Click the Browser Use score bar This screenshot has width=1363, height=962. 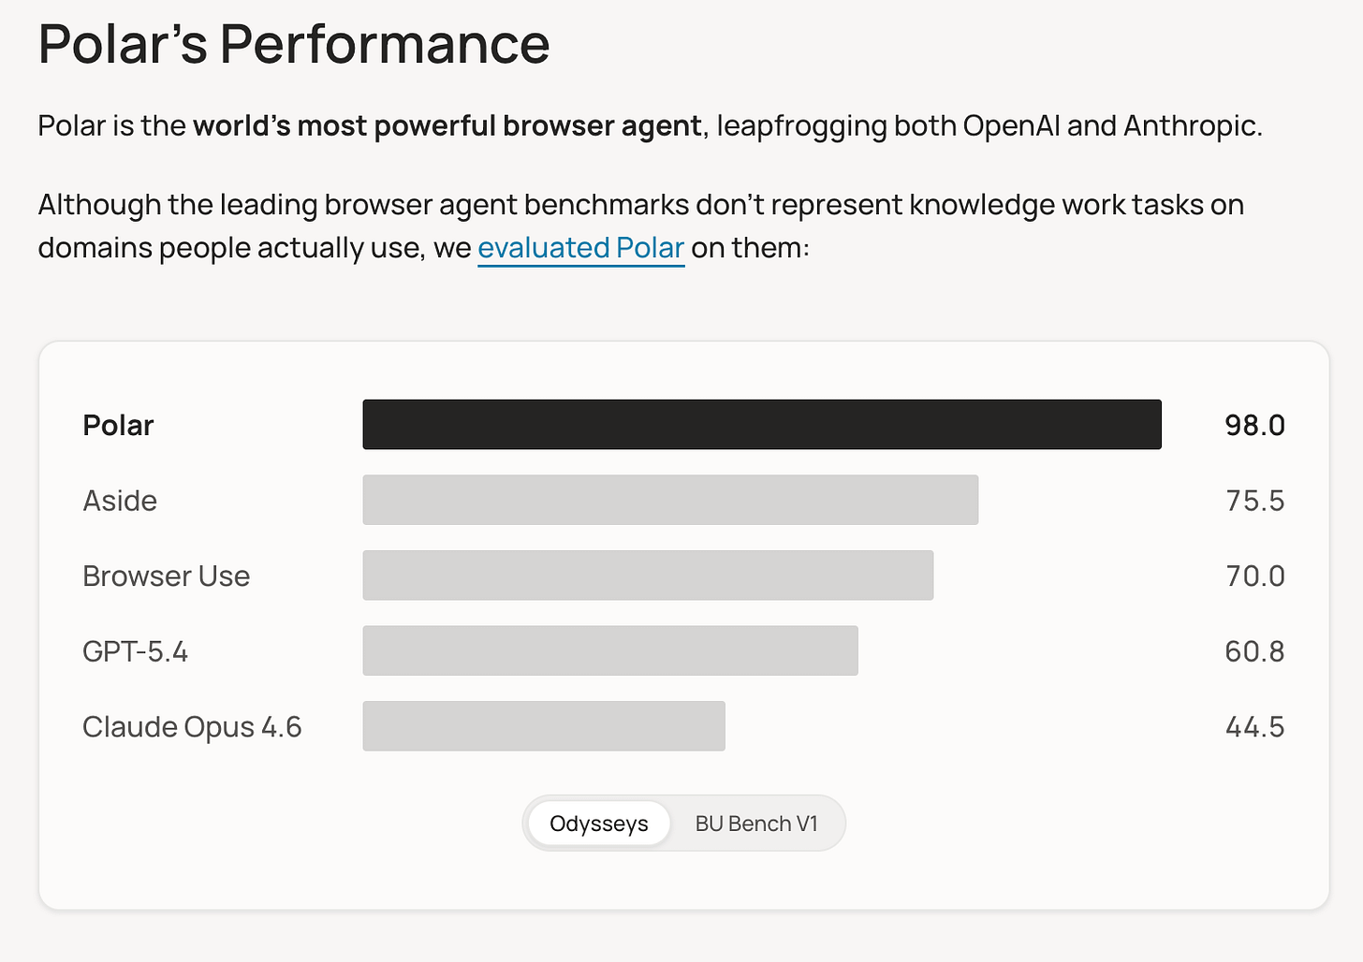point(648,576)
